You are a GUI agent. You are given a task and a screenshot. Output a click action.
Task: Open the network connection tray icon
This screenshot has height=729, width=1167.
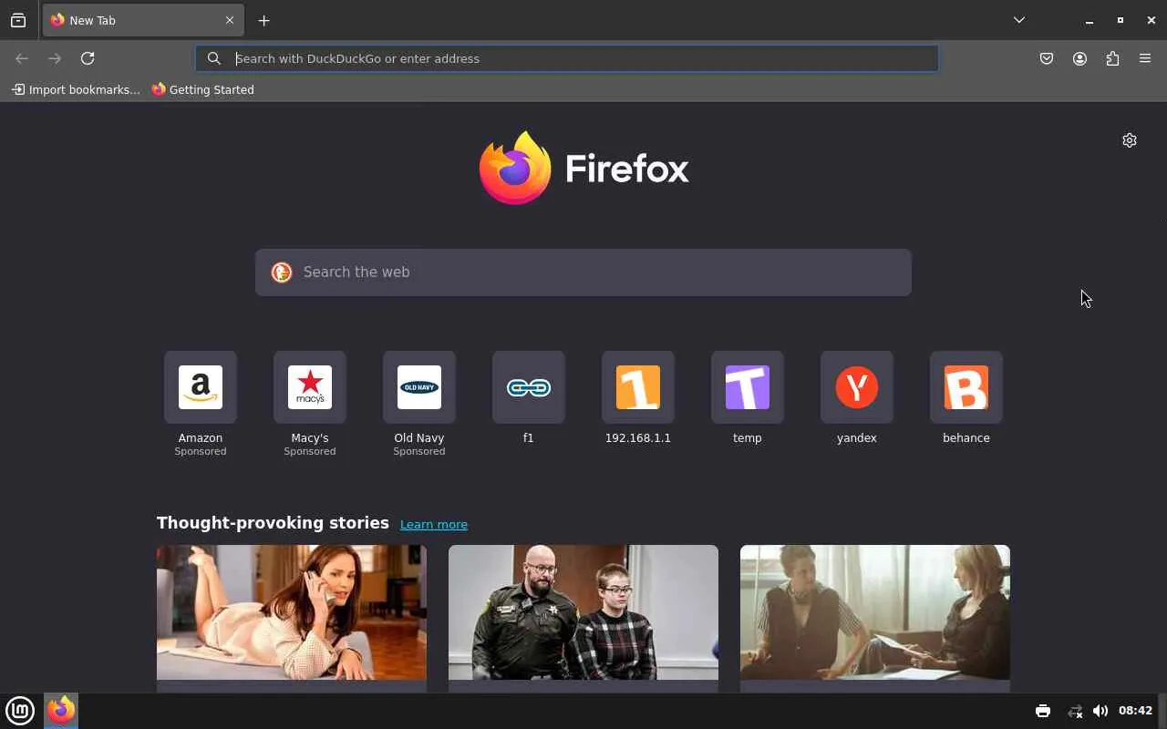(1075, 711)
